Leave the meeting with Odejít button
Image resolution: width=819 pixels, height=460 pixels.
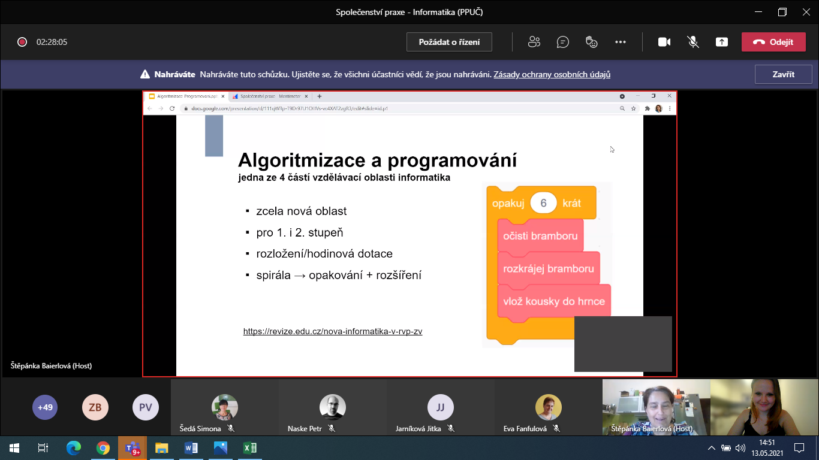773,42
